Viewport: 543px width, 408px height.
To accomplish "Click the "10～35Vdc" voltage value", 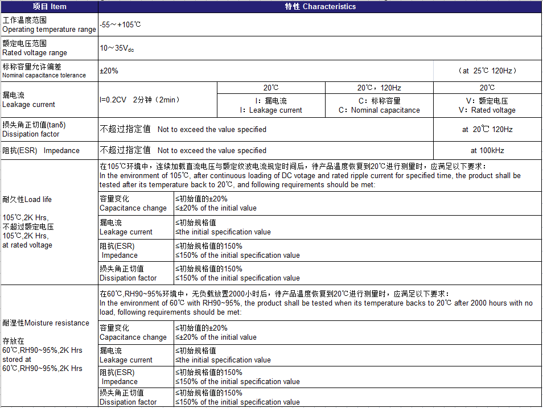I will point(117,48).
